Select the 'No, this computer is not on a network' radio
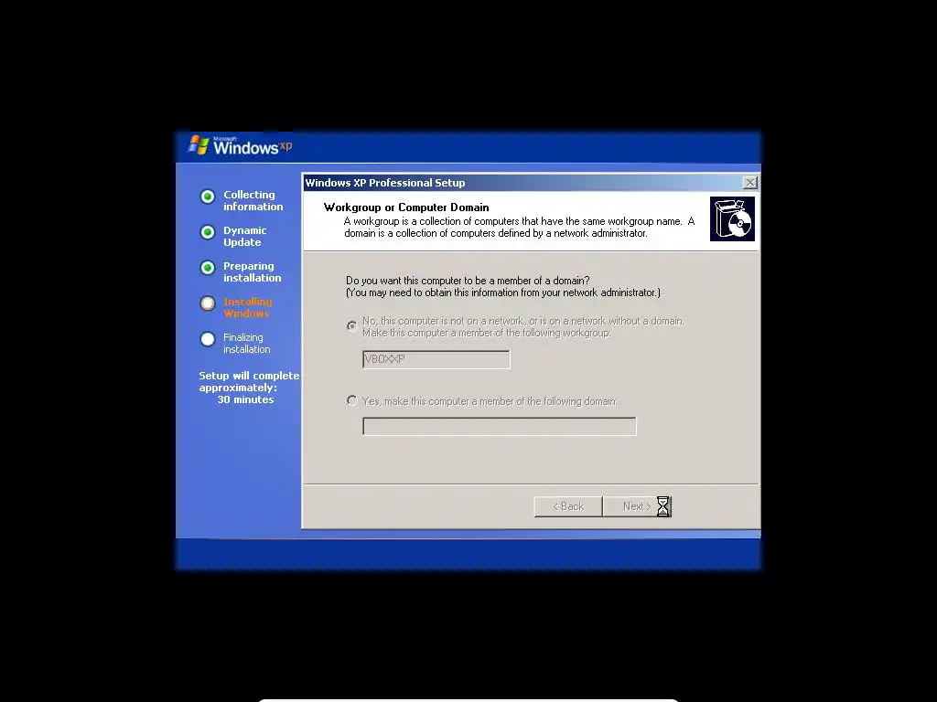 point(352,326)
